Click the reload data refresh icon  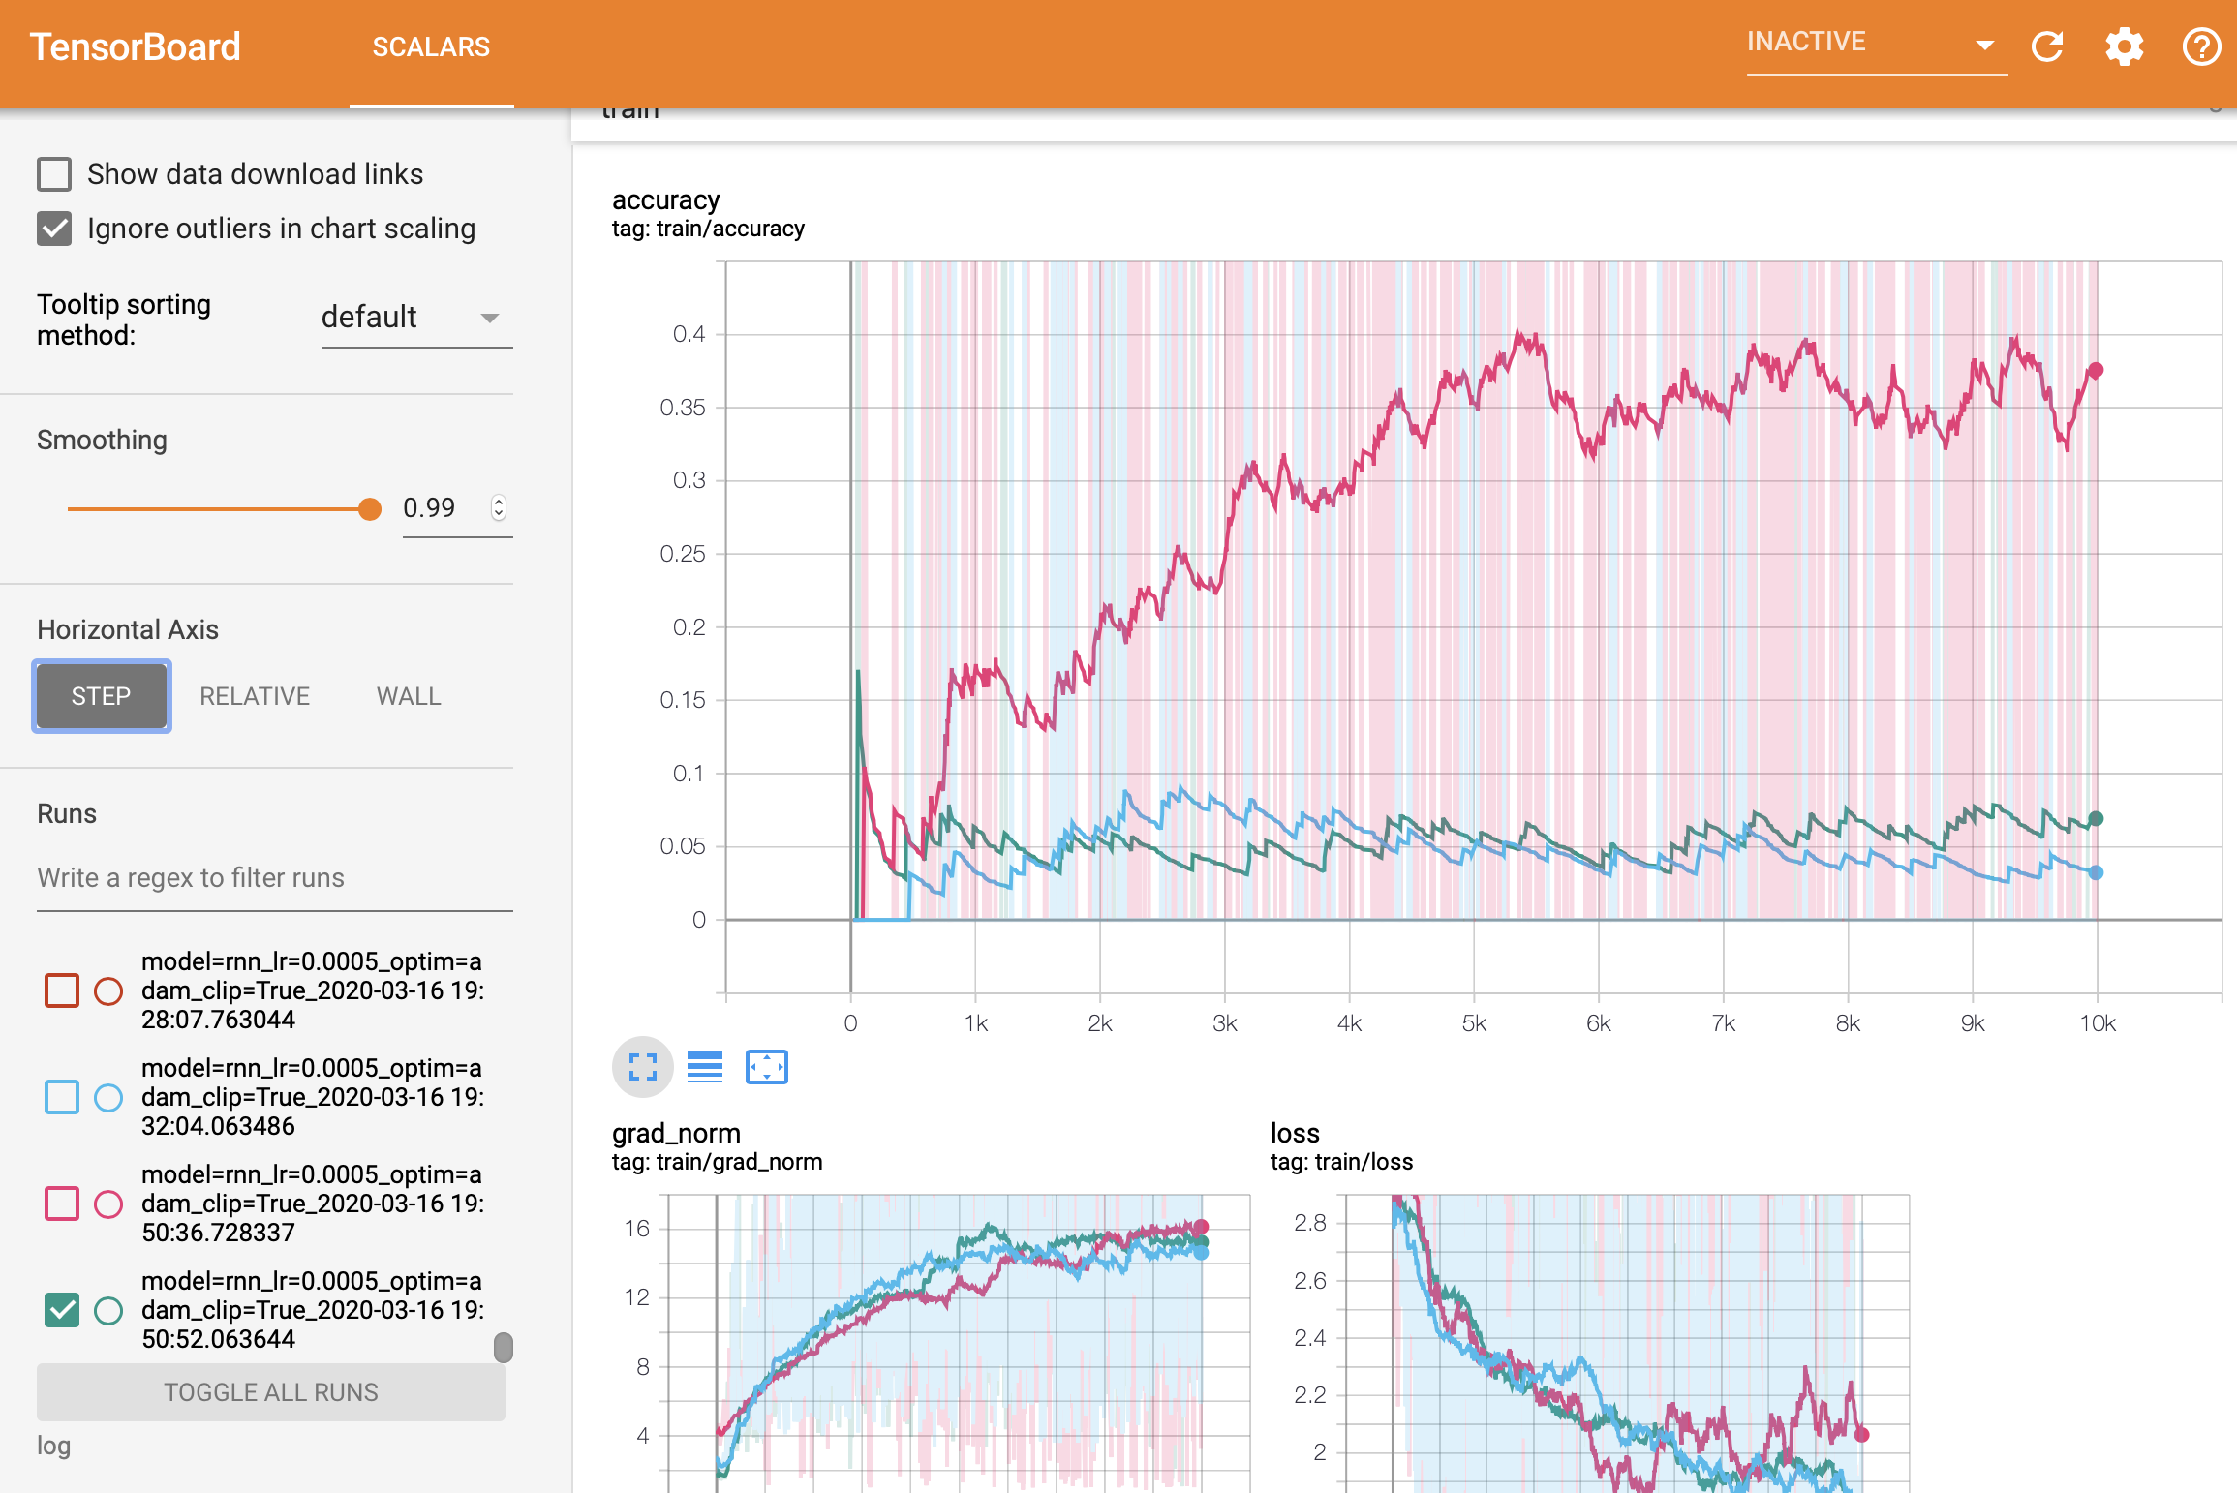tap(2047, 46)
